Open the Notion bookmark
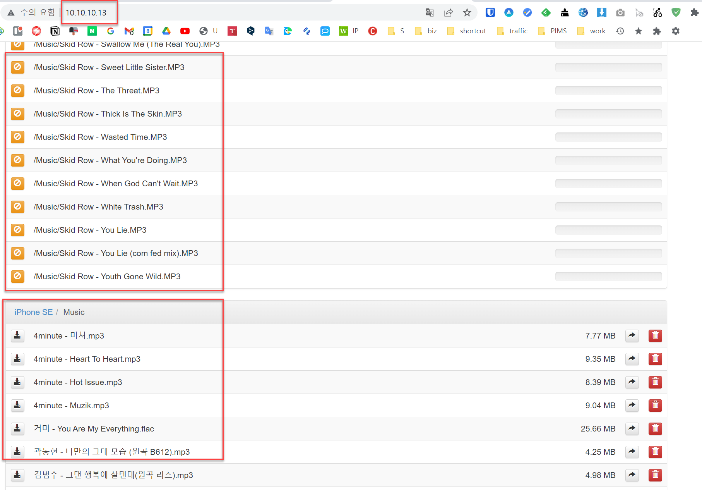702x490 pixels. 55,31
